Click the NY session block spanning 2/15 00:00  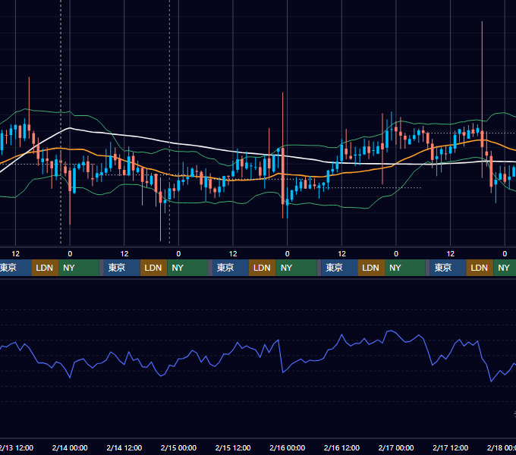tap(187, 268)
